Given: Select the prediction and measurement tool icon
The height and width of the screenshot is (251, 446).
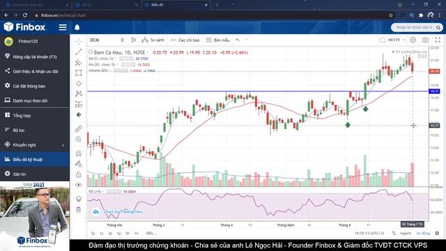Looking at the screenshot, I should click(x=79, y=104).
